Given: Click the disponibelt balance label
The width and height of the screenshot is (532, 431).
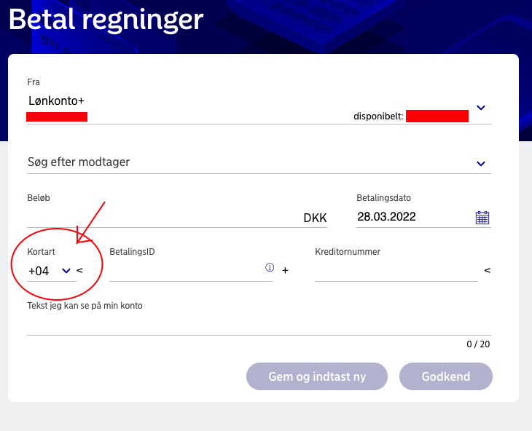Looking at the screenshot, I should [x=378, y=116].
